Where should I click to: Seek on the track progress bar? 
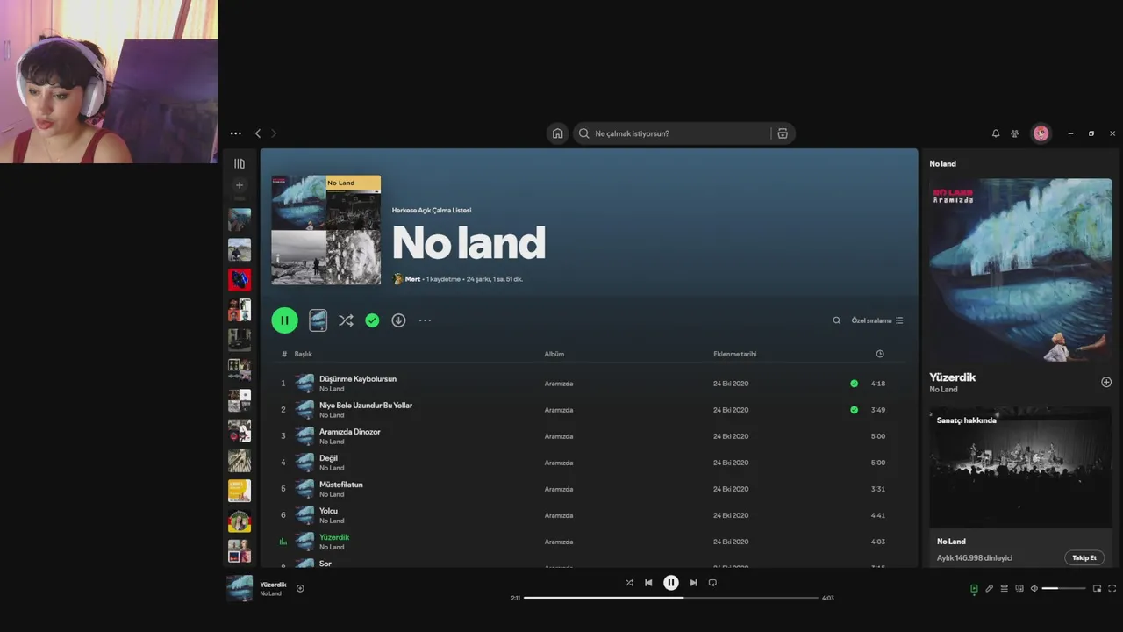(671, 598)
